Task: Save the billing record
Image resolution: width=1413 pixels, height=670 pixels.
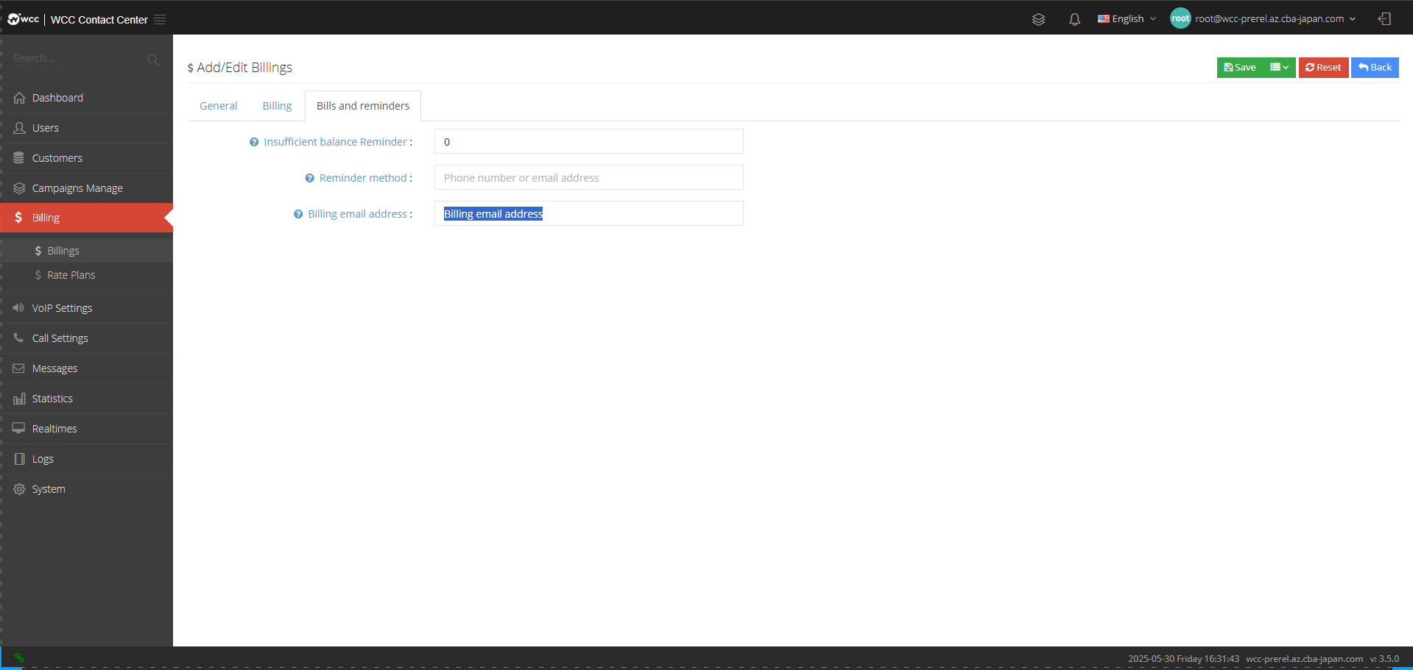Action: point(1241,68)
